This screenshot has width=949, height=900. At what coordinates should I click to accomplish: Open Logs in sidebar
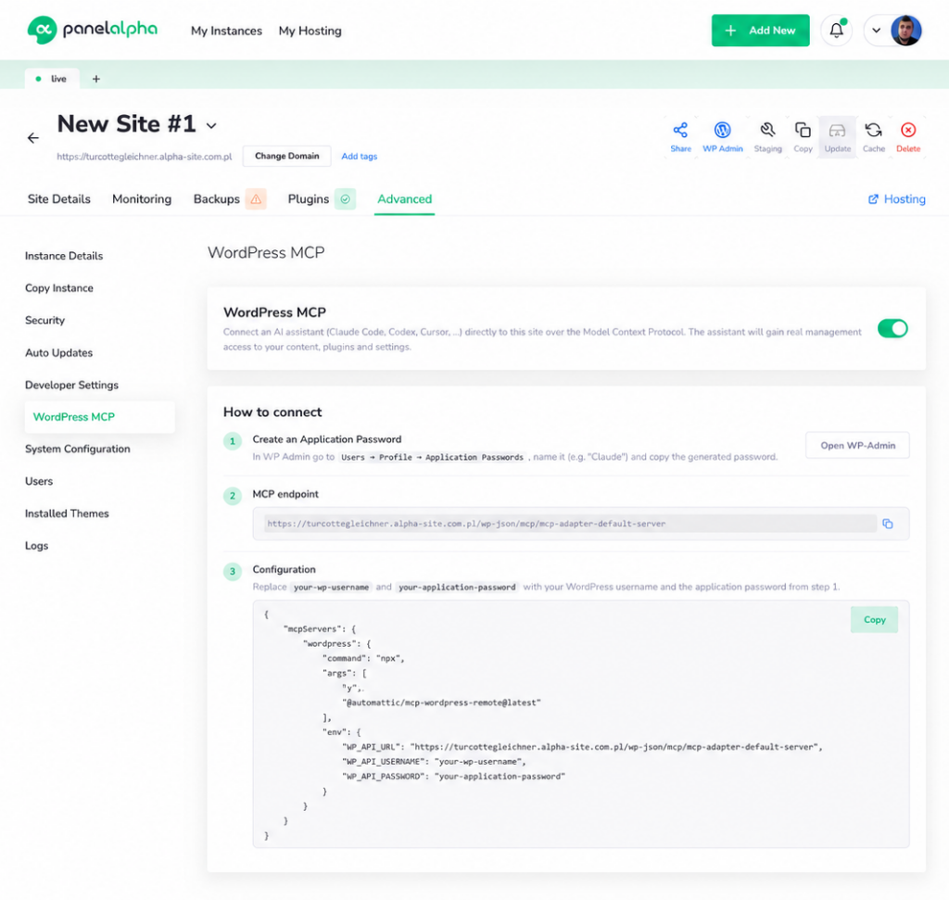coord(36,545)
